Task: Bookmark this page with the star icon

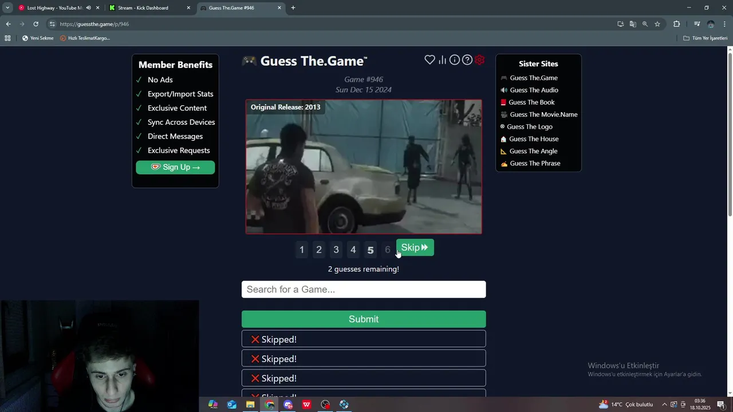Action: [x=657, y=24]
